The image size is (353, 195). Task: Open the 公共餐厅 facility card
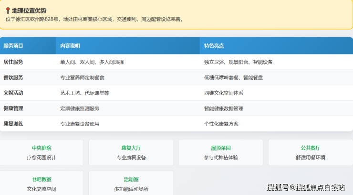[x=311, y=152]
